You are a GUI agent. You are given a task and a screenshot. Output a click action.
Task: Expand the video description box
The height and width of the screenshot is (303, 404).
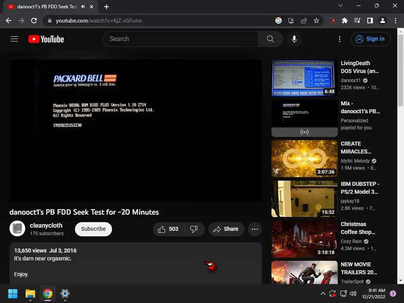(136, 263)
